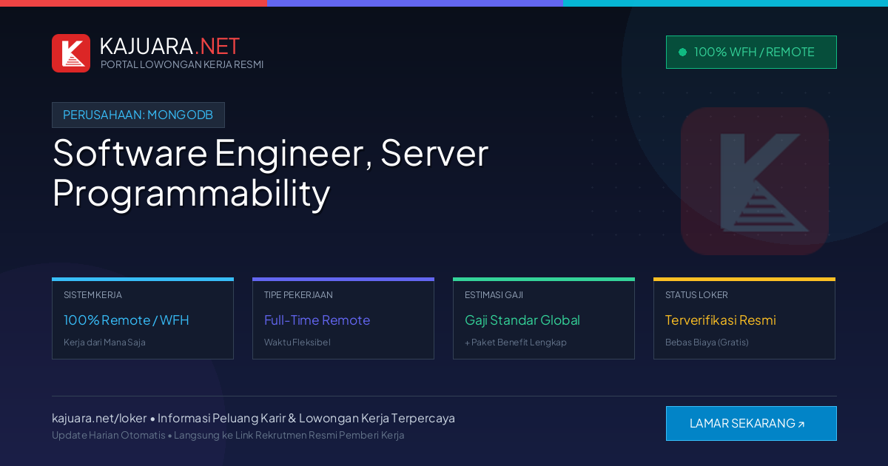Image resolution: width=888 pixels, height=466 pixels.
Task: Click the 100% Remote / WFH value
Action: (127, 320)
